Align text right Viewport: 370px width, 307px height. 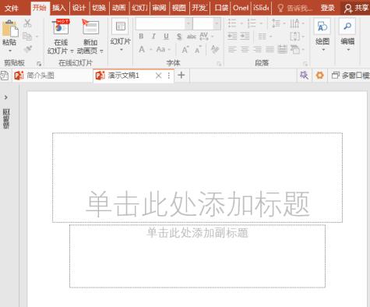pyautogui.click(x=257, y=49)
